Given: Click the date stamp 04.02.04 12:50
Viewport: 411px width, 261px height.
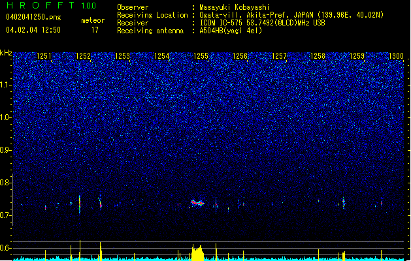Looking at the screenshot, I should (33, 30).
